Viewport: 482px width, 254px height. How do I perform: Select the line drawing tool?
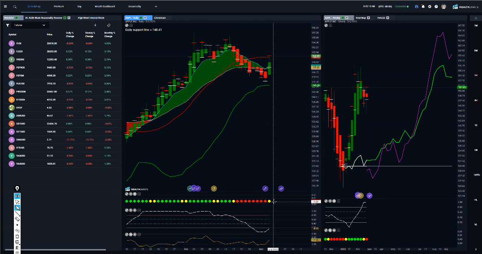tap(17, 213)
